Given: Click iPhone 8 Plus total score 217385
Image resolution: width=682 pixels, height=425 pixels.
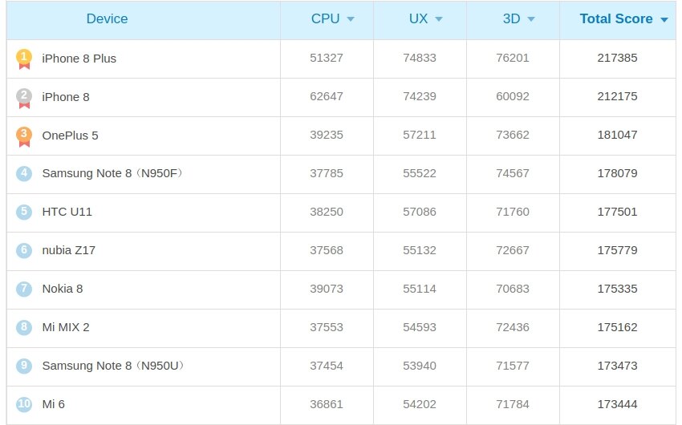Looking at the screenshot, I should [617, 58].
